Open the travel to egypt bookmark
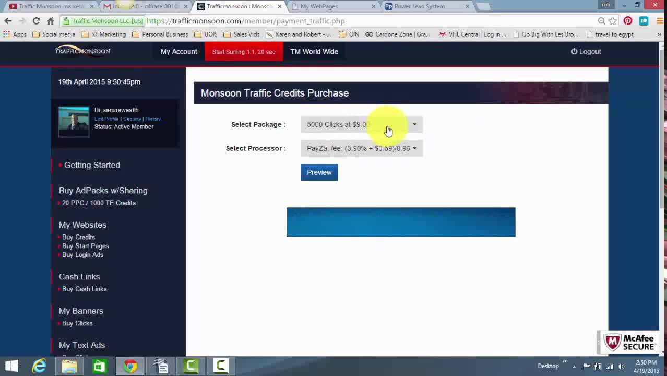 tap(610, 34)
